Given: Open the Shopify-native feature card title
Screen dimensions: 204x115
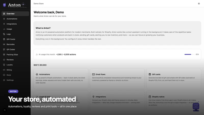Looking at the screenshot, I should pyautogui.click(x=158, y=97).
